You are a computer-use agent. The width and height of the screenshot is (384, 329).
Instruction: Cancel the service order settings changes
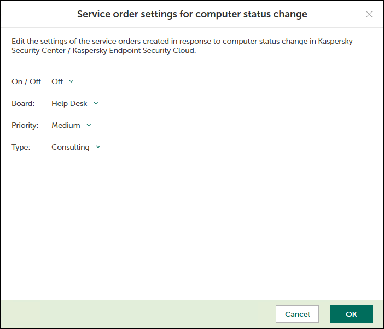297,314
